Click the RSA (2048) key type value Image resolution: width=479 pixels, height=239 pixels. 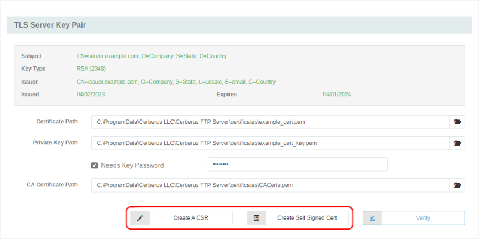(91, 69)
